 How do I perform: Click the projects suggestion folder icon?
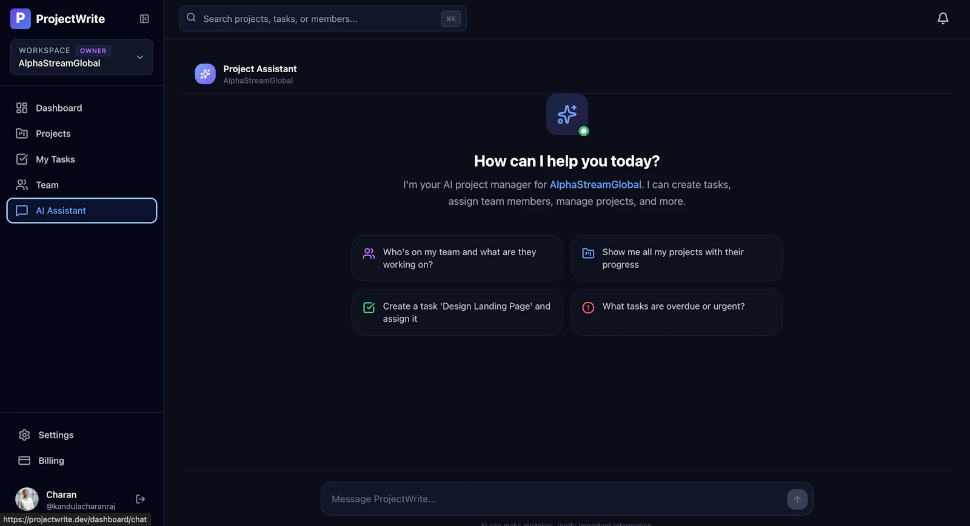click(x=588, y=253)
